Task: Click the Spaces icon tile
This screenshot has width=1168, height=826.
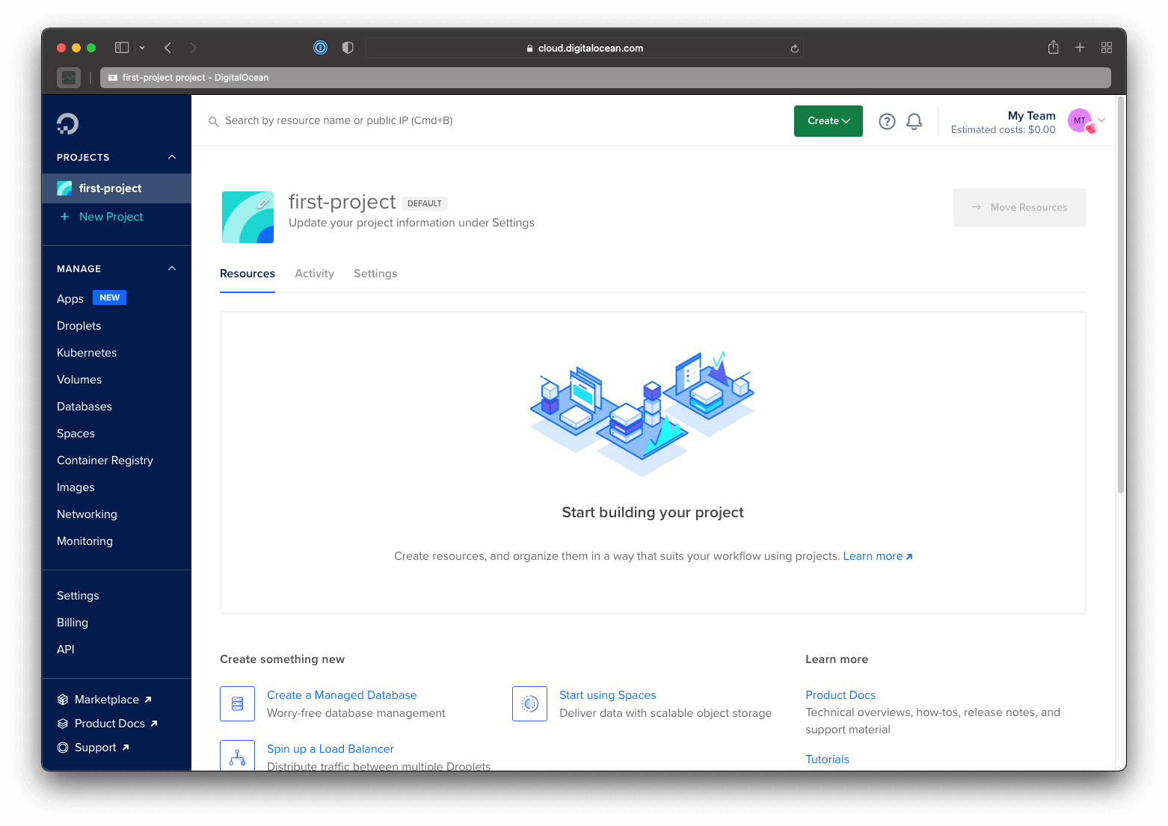Action: (x=529, y=703)
